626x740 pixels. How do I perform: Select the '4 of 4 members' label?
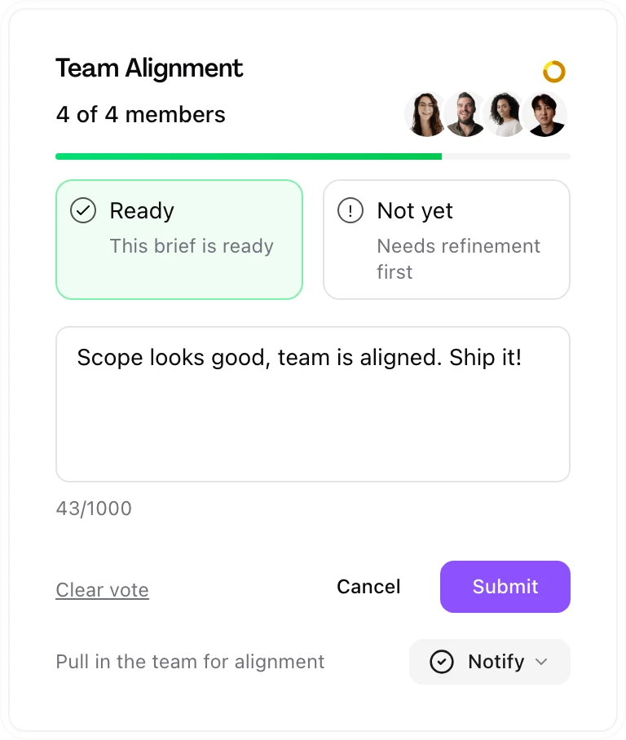(x=140, y=115)
